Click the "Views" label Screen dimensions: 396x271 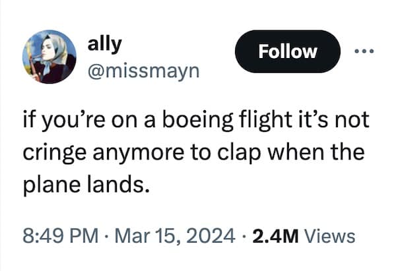tap(331, 235)
